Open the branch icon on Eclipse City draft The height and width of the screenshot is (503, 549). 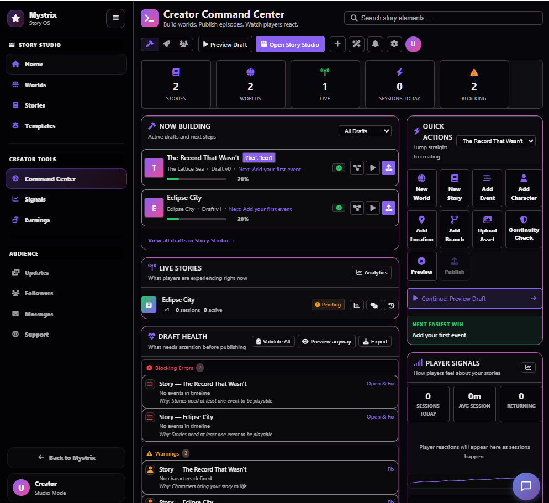click(356, 208)
